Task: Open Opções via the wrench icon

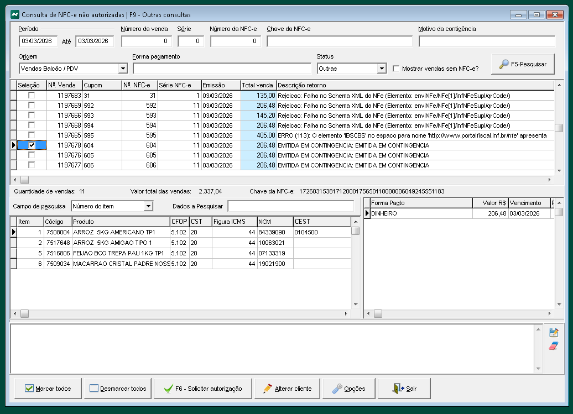Action: tap(337, 389)
